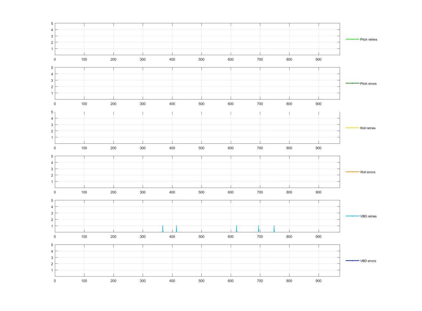422x311 pixels.
Task: Select the VBD retries legend label
Action: click(x=368, y=216)
